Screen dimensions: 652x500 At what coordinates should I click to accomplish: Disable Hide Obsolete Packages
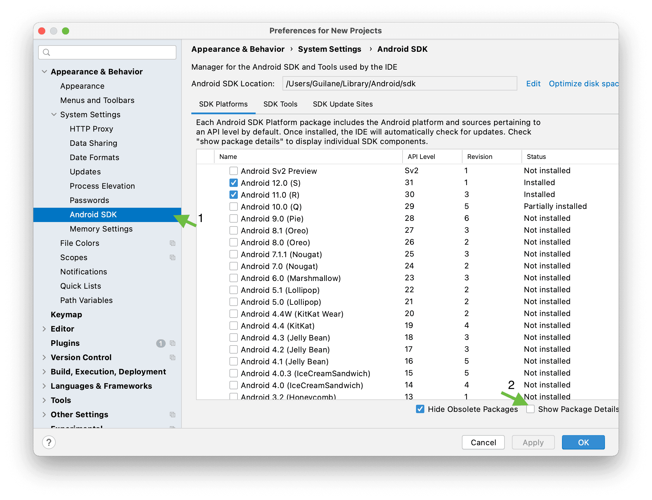click(x=420, y=409)
